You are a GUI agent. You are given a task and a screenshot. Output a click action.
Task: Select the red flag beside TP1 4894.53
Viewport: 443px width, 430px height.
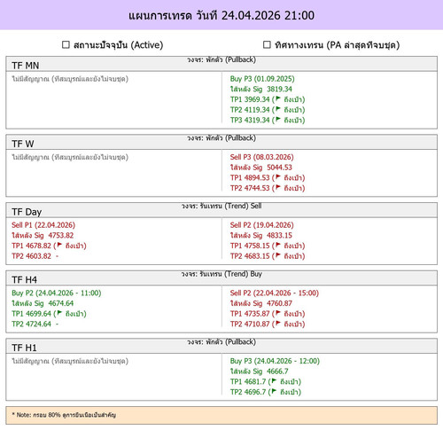click(278, 177)
